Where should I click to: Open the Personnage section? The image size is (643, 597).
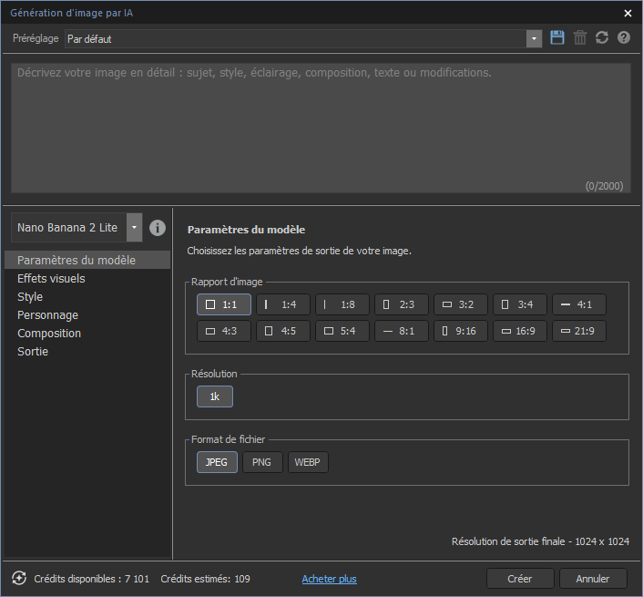coord(87,315)
